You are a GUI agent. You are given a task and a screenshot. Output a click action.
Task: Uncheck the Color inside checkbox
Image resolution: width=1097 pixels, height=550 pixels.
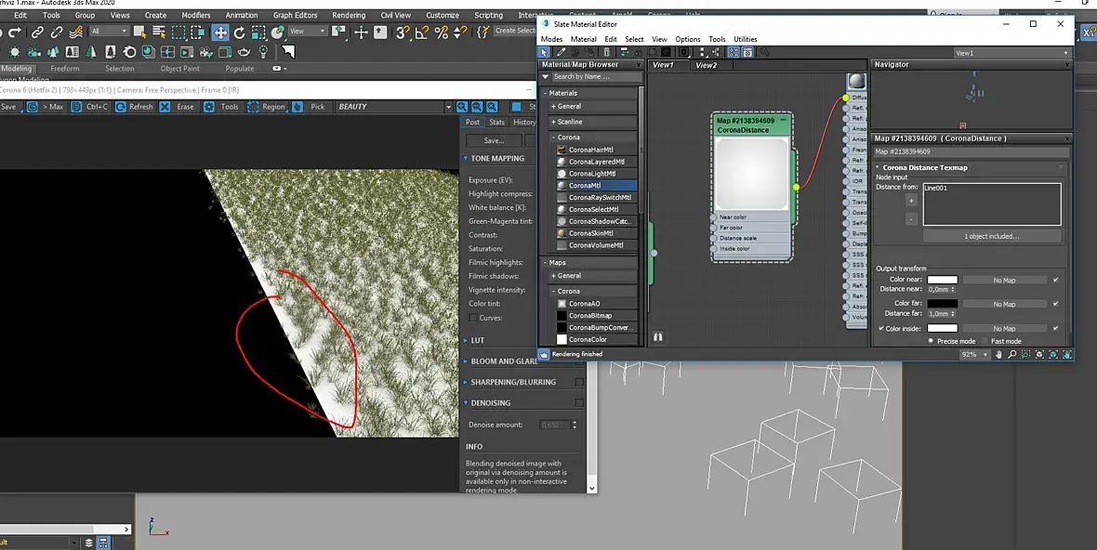pos(880,329)
